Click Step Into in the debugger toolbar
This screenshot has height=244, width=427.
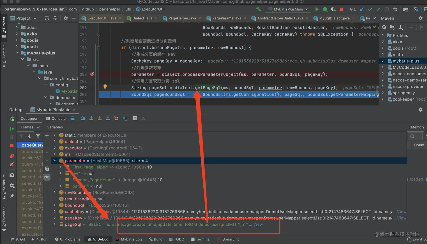(x=91, y=118)
